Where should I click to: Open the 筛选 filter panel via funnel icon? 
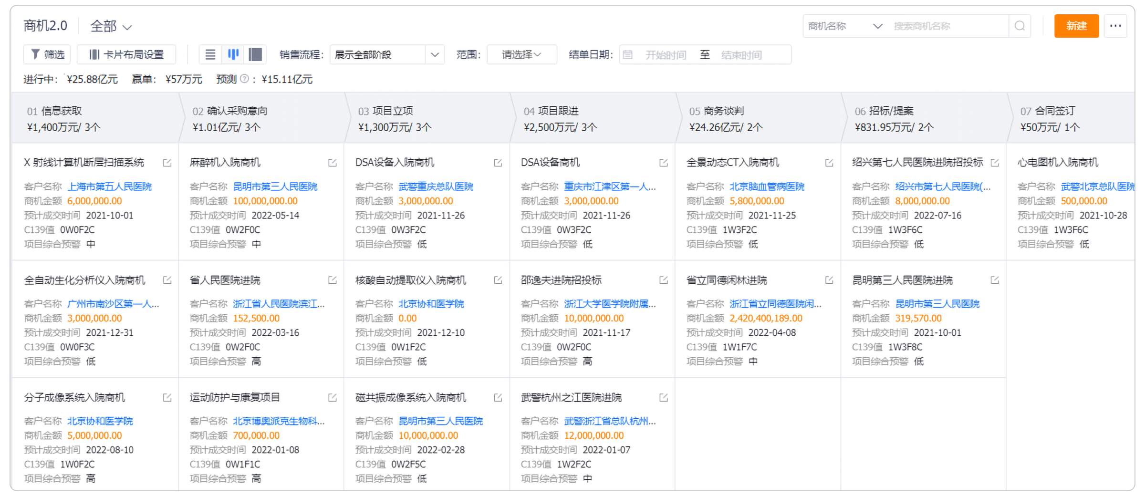tap(46, 54)
